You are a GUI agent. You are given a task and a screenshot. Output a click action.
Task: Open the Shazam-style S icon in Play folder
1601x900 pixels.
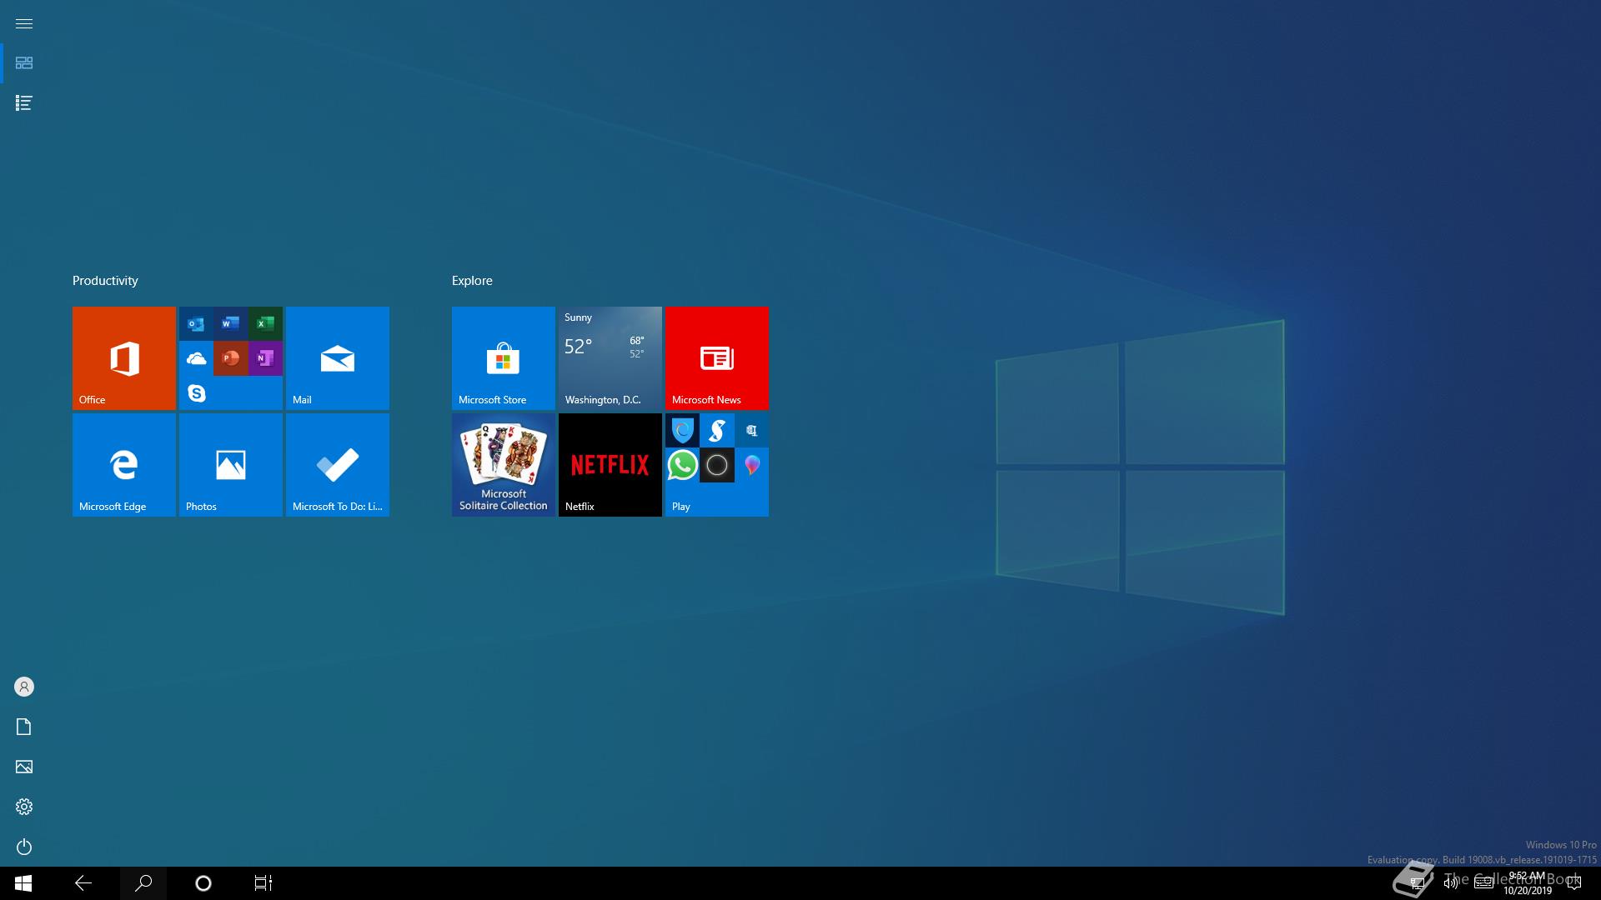pyautogui.click(x=717, y=430)
